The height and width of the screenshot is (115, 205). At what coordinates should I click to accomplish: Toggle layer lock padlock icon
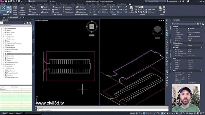pos(140,7)
